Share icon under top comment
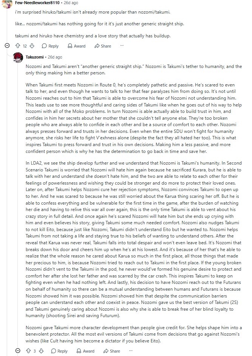The image size is (252, 356). click(97, 46)
